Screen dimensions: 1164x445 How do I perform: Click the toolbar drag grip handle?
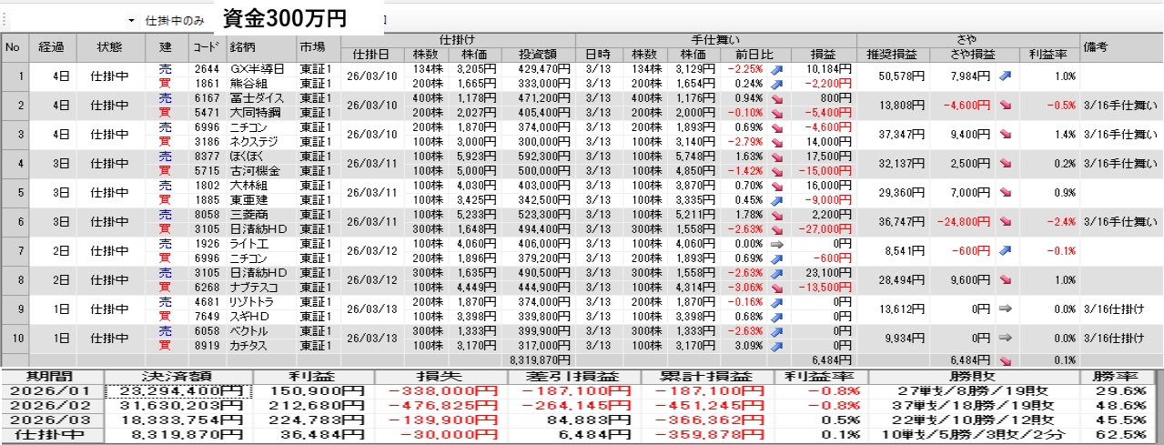(5, 20)
